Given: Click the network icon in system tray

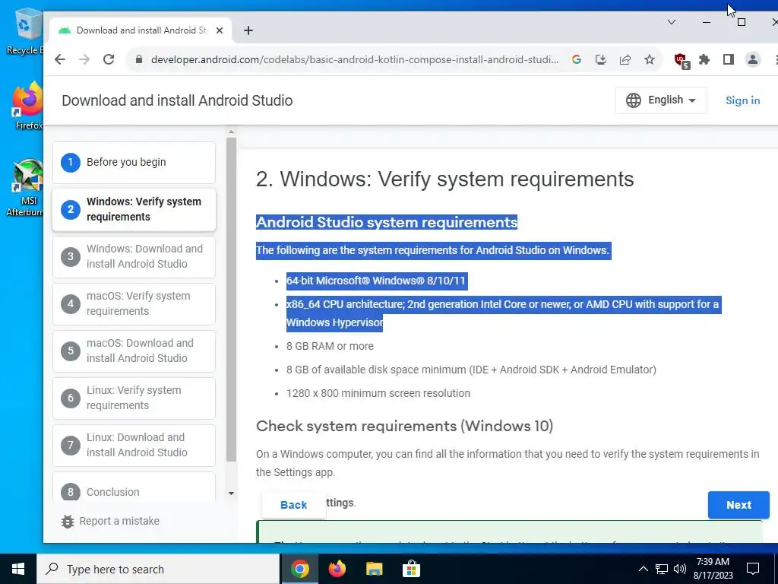Looking at the screenshot, I should point(662,569).
